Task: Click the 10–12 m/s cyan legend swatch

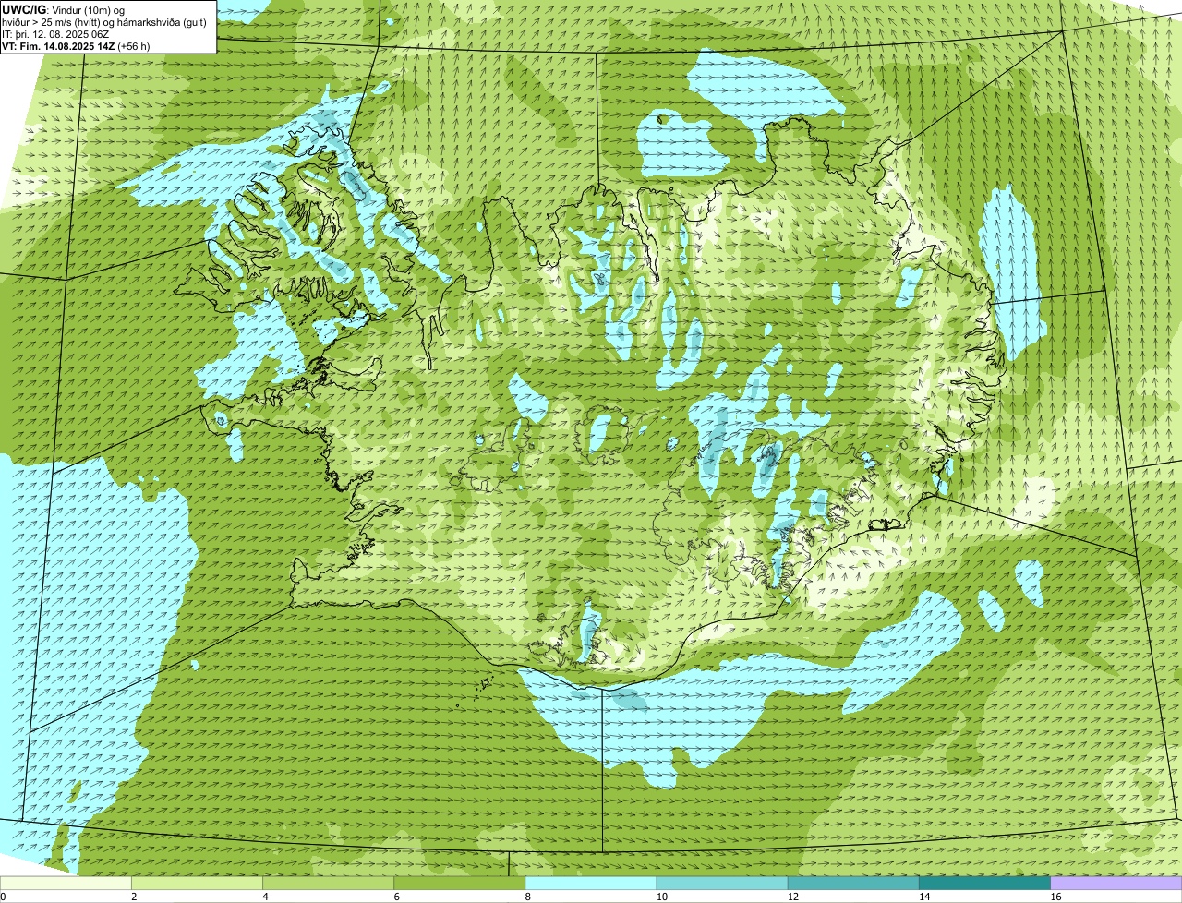Action: [x=722, y=883]
